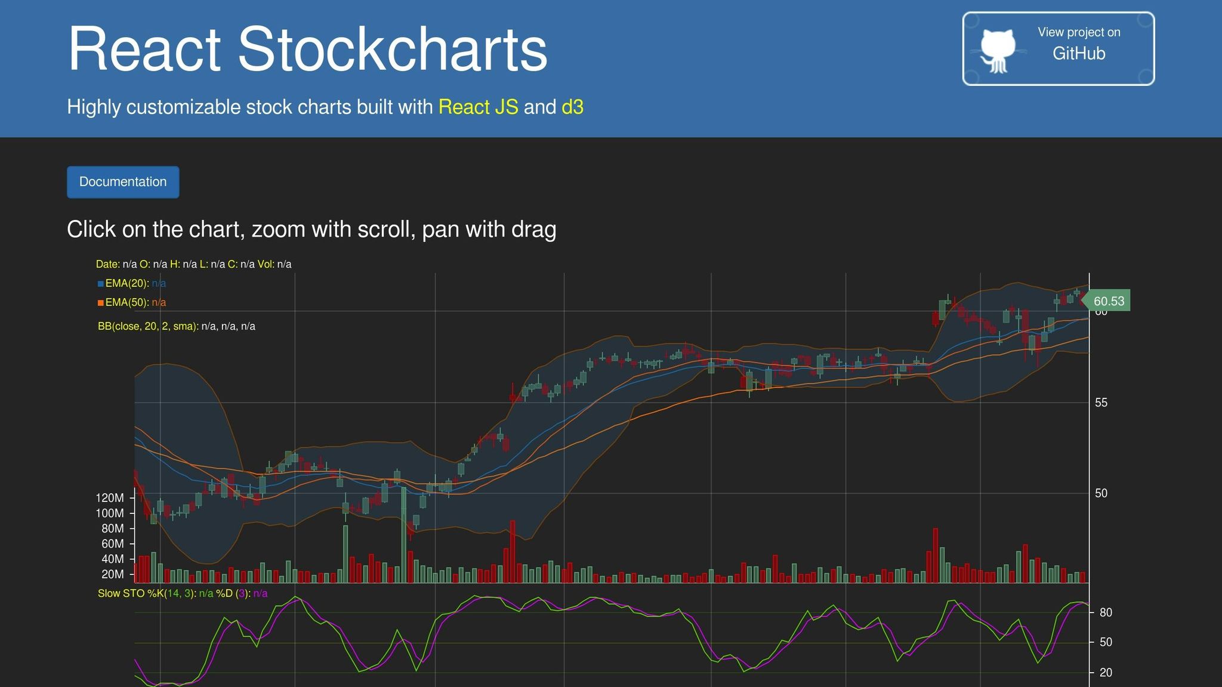Click the Vol: n/a legend text

click(x=276, y=263)
